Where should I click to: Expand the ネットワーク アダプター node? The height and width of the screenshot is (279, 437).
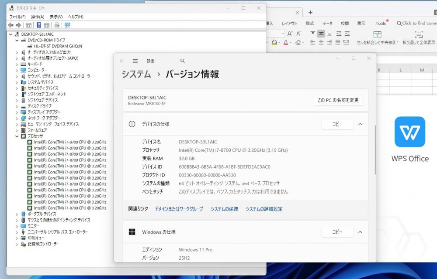pyautogui.click(x=17, y=118)
